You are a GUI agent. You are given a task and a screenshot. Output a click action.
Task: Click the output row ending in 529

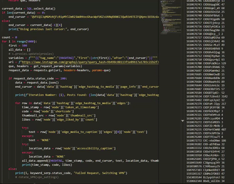(206, 63)
